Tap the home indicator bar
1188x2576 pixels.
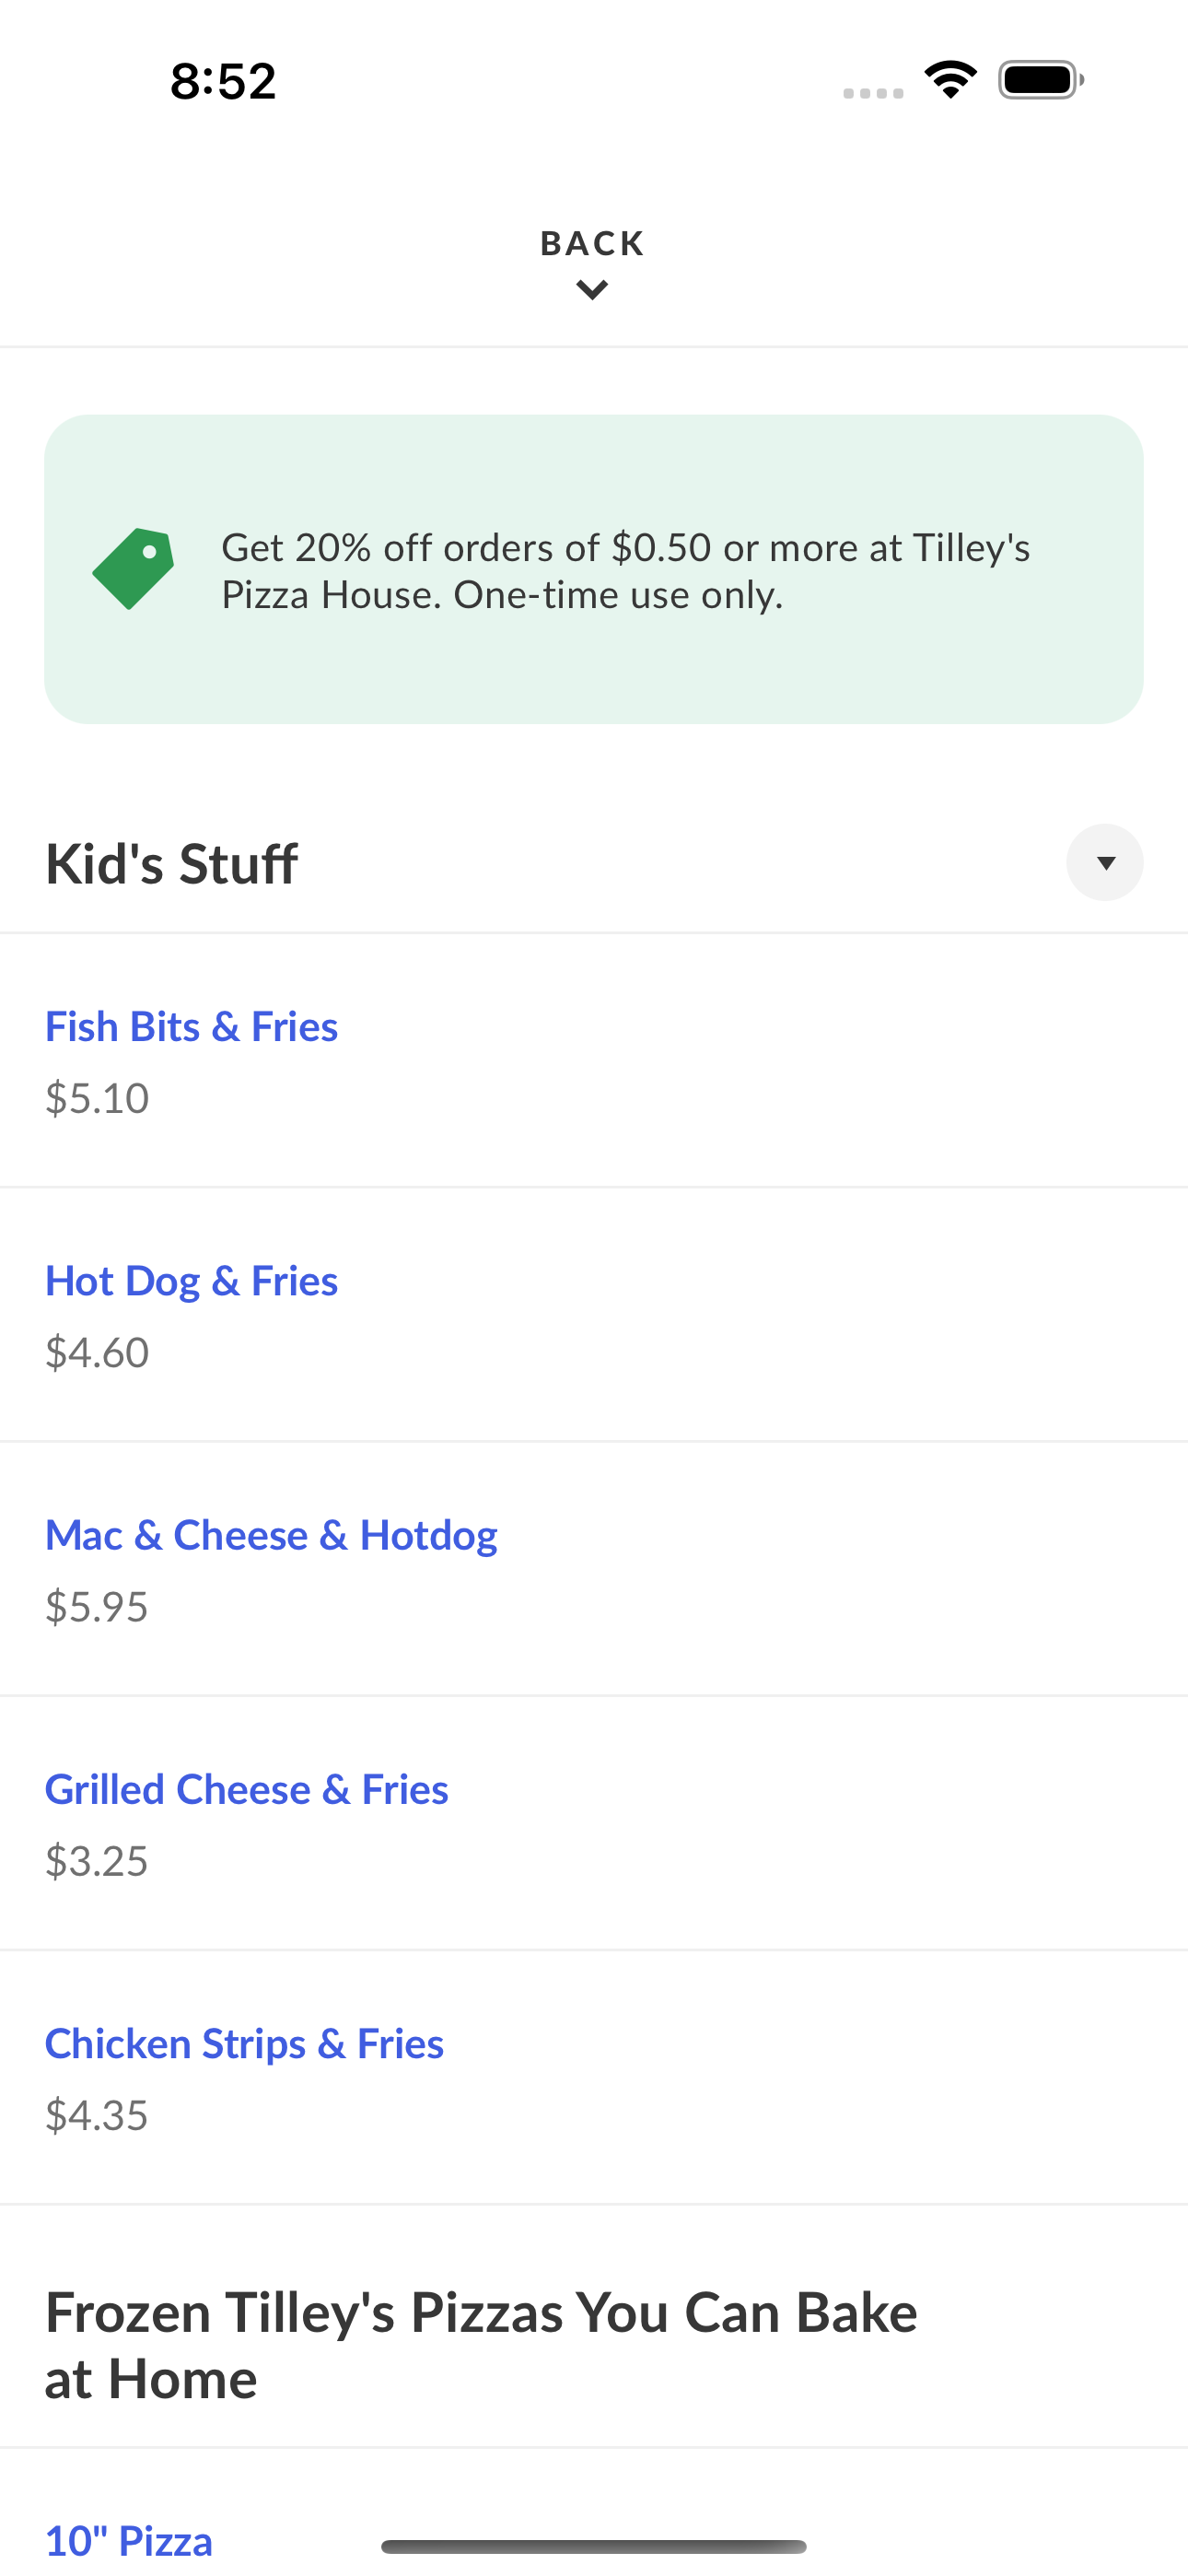click(x=594, y=2546)
